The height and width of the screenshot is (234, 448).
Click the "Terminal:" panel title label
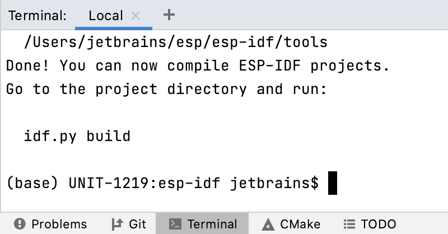(x=38, y=16)
